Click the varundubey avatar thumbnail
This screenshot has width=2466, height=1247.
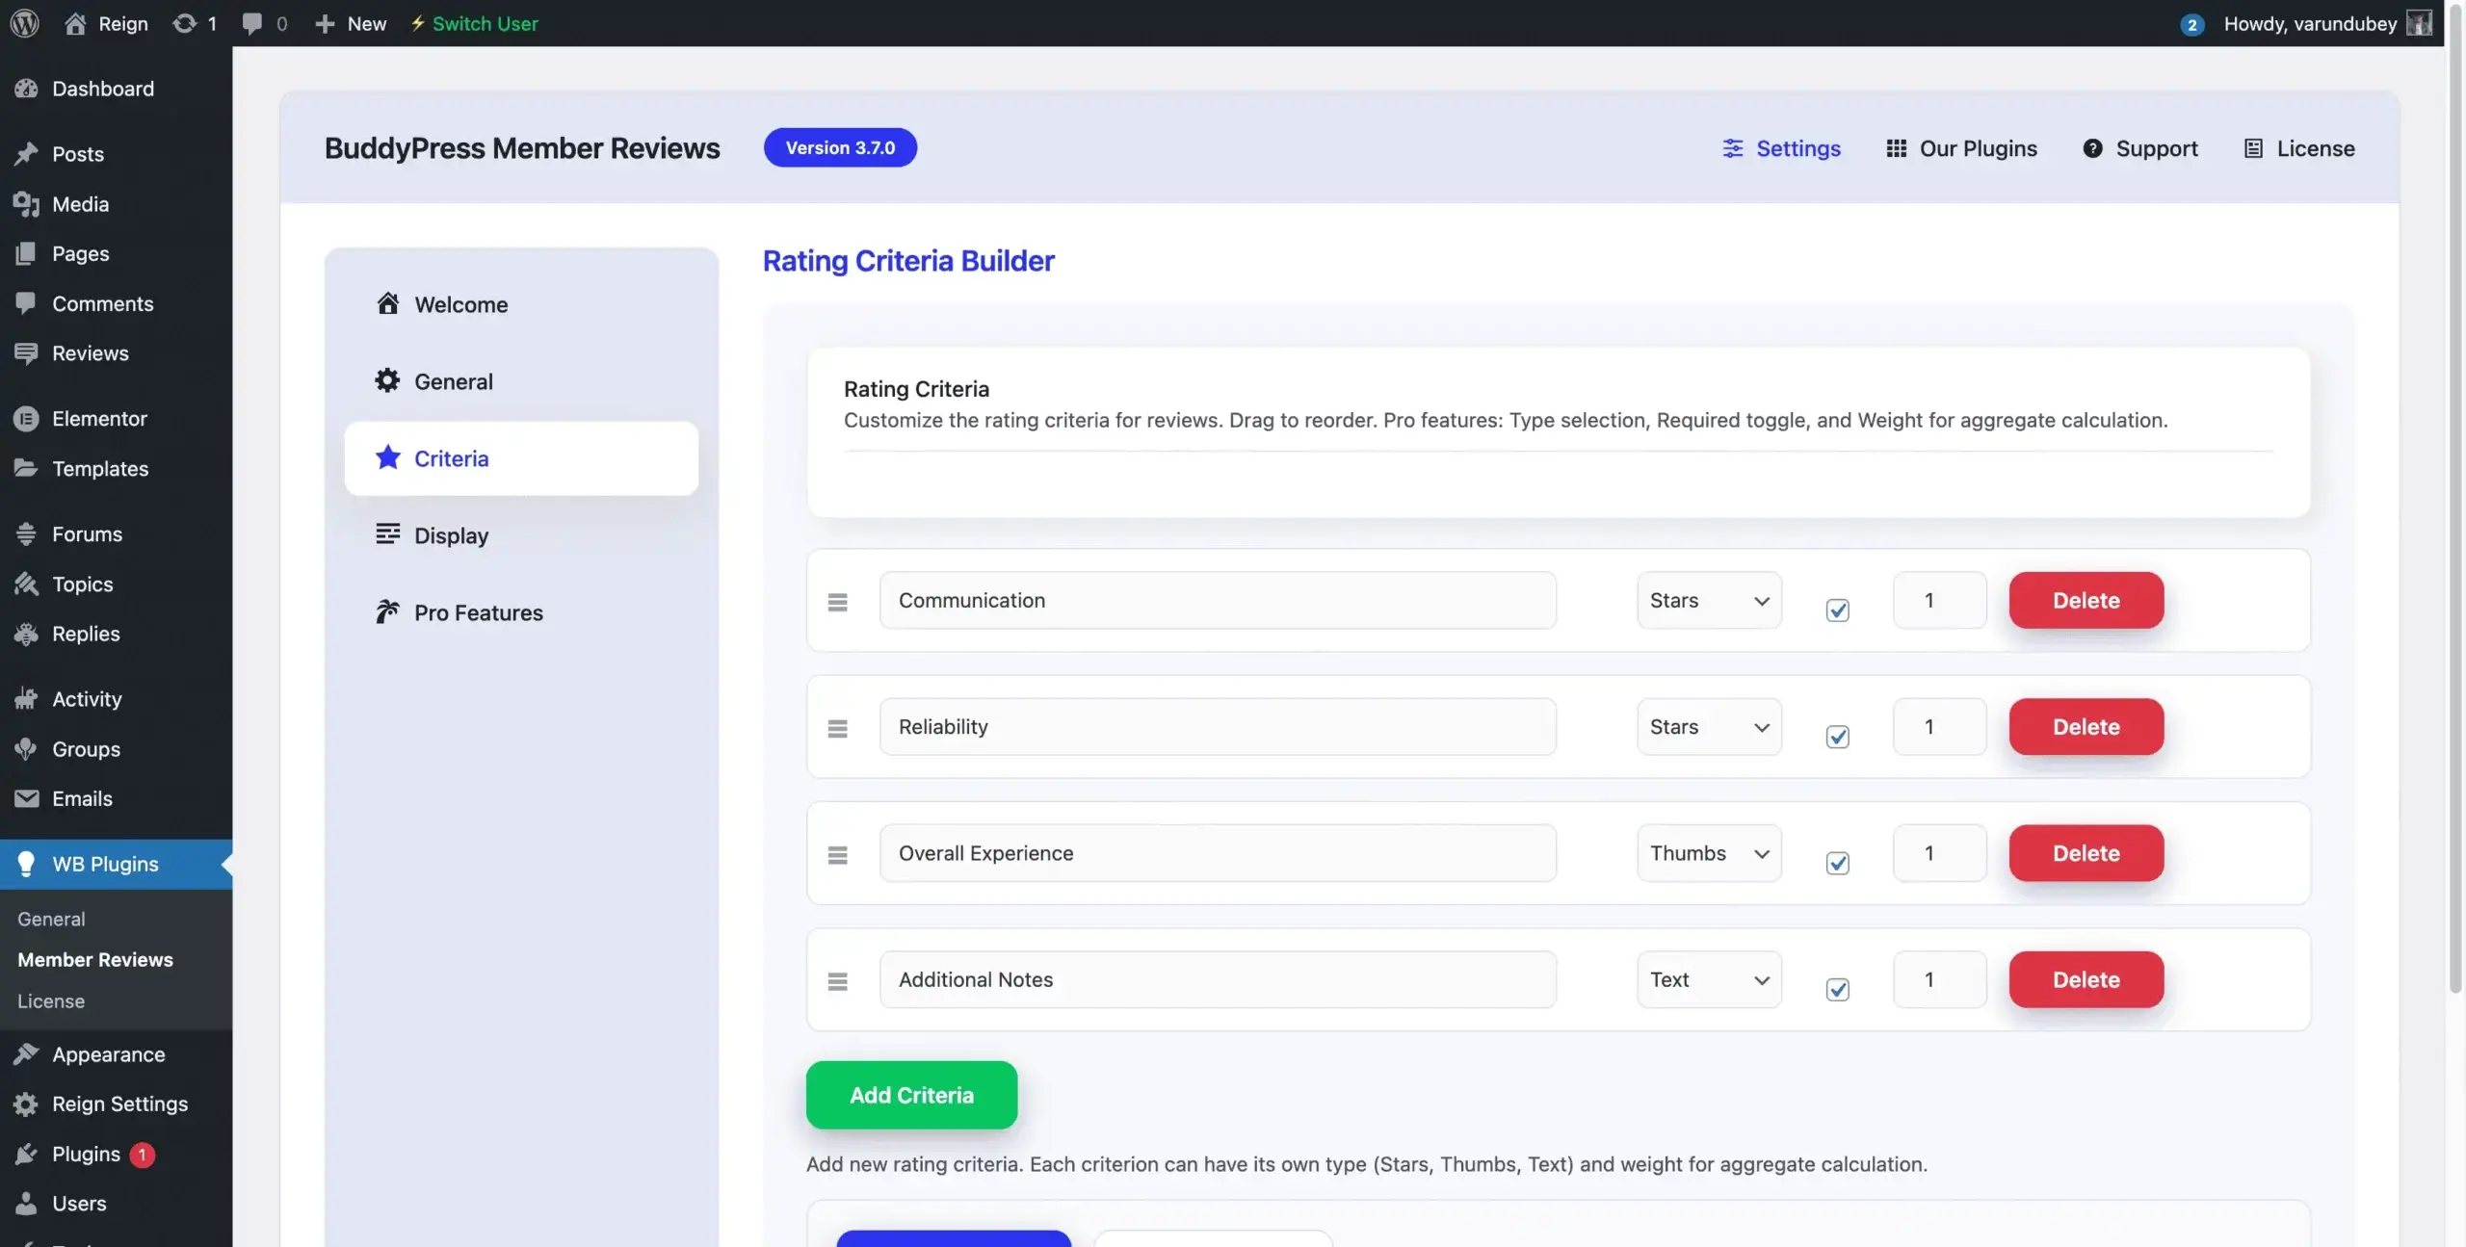(2419, 23)
